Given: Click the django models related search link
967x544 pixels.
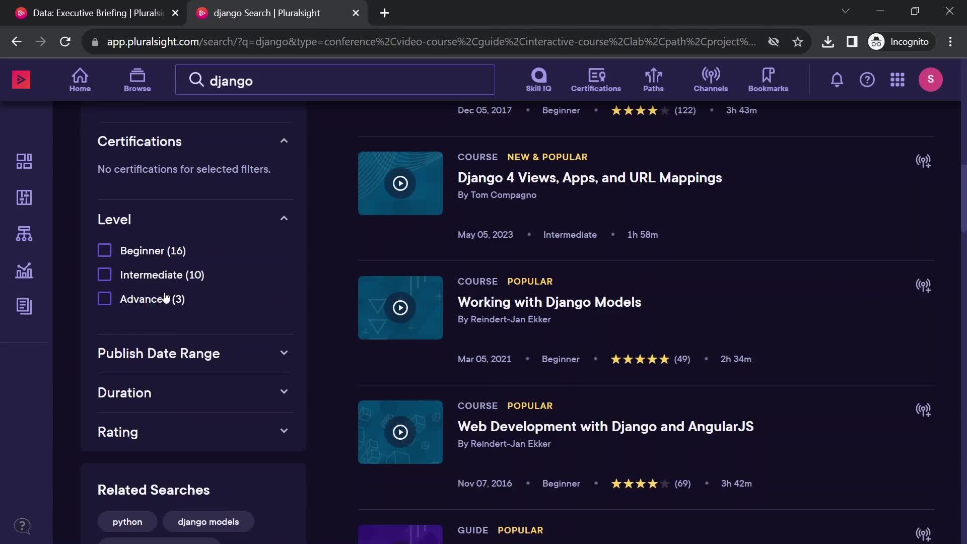Looking at the screenshot, I should (x=208, y=521).
